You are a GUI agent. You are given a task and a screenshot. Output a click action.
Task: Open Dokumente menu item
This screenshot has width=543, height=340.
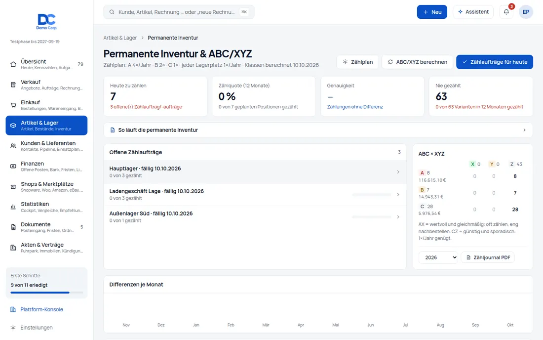46,227
